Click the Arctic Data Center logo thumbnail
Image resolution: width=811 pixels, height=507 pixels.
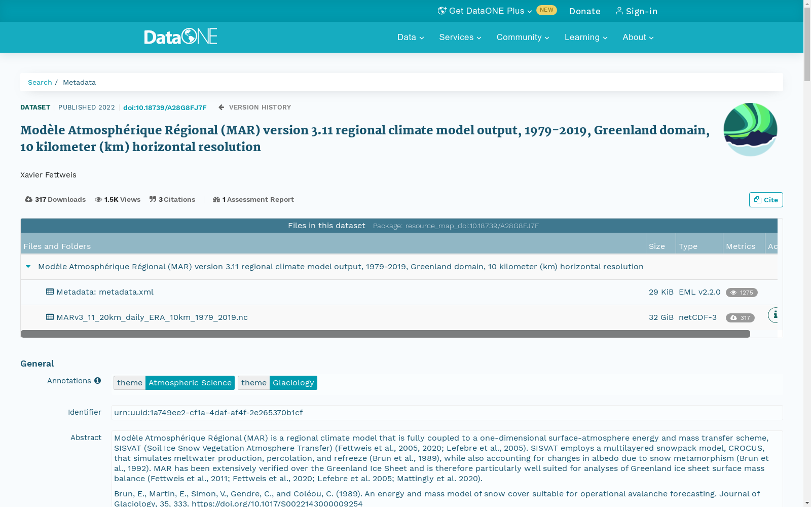coord(750,130)
